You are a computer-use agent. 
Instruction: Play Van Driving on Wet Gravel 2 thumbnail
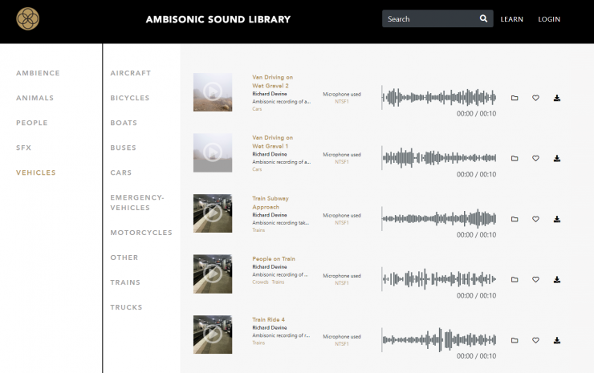pyautogui.click(x=213, y=92)
